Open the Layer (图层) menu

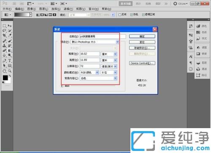click(x=43, y=9)
